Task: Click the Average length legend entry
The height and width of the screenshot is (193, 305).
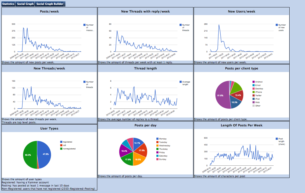Action: click(186, 83)
